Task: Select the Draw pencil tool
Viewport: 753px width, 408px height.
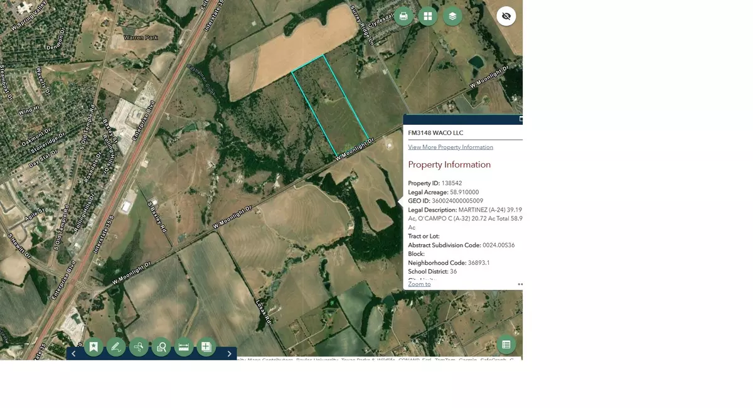Action: click(116, 346)
